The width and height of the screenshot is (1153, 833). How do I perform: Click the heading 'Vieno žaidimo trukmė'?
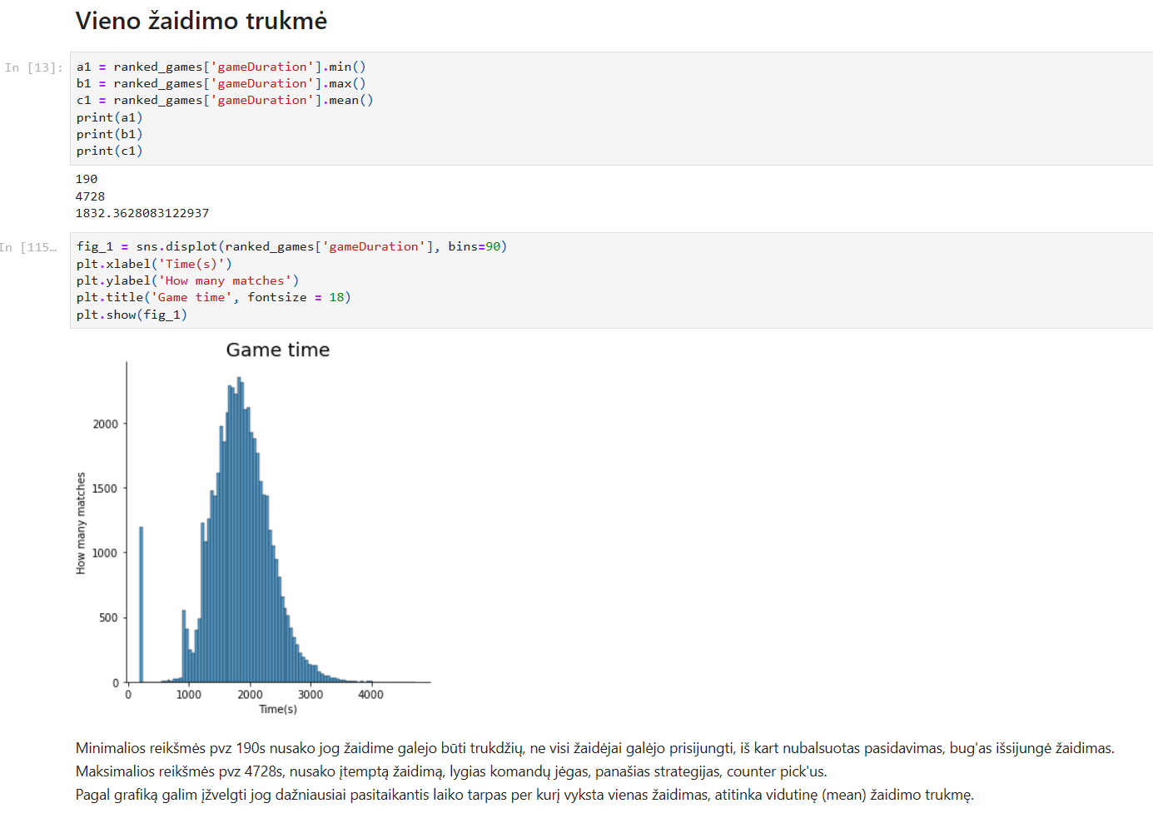pyautogui.click(x=201, y=21)
